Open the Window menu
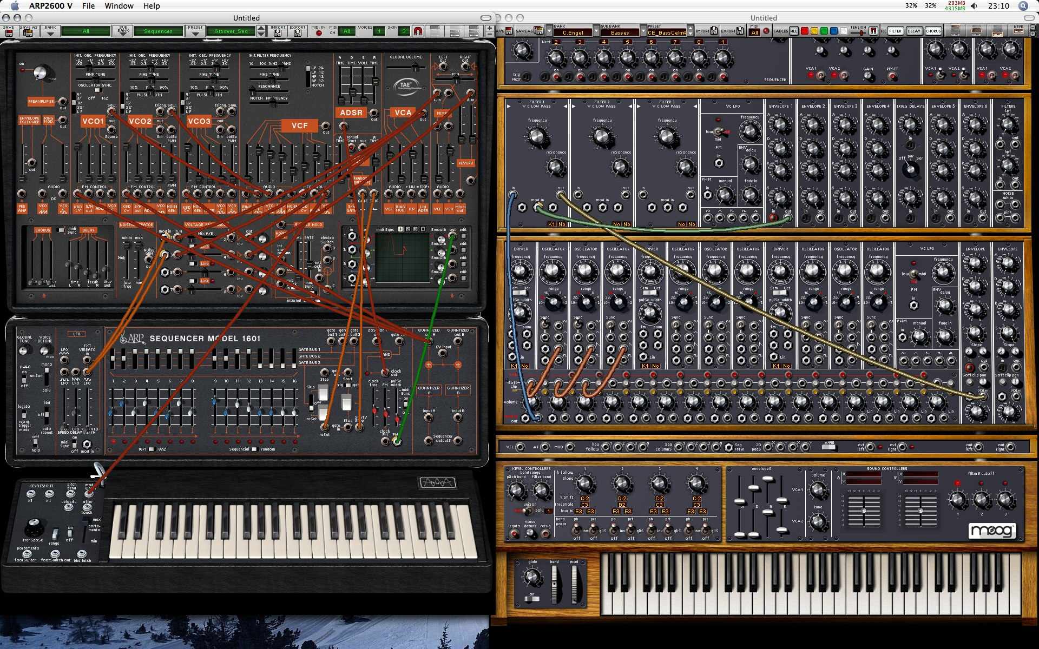The height and width of the screenshot is (649, 1039). point(119,6)
